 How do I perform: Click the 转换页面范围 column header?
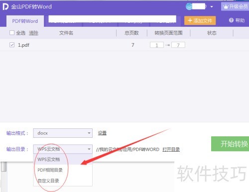168,33
